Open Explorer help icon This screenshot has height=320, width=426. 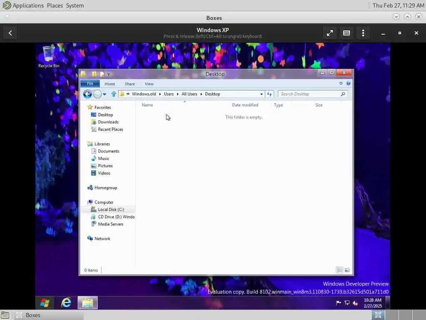tap(348, 83)
